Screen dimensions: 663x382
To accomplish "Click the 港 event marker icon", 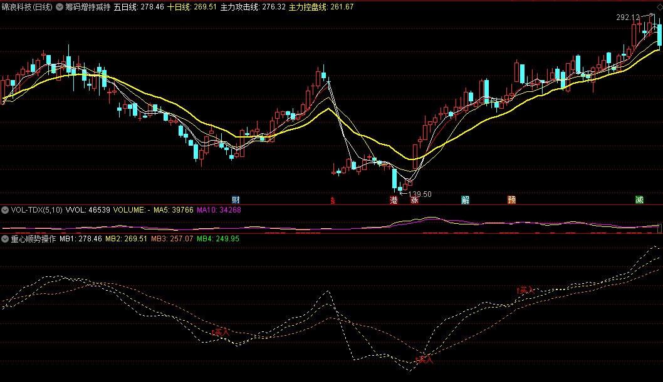I will tap(394, 200).
